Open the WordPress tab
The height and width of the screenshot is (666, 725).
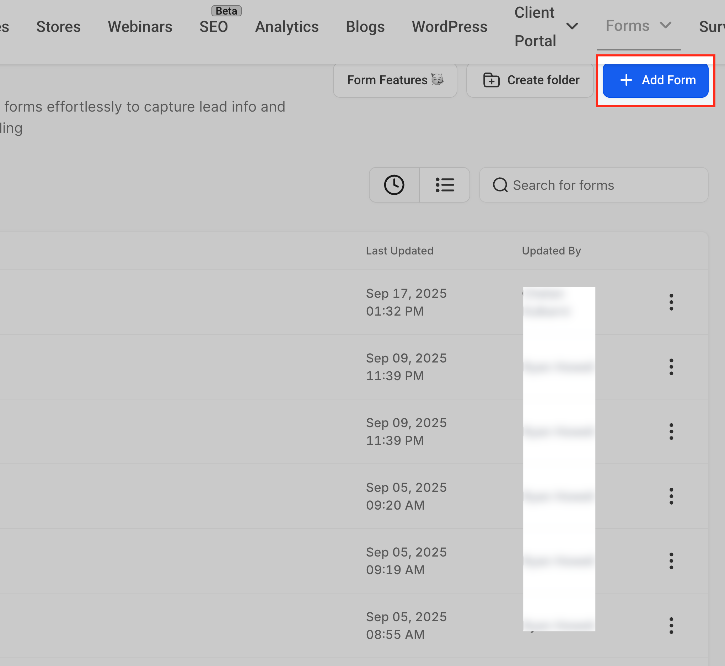tap(449, 27)
